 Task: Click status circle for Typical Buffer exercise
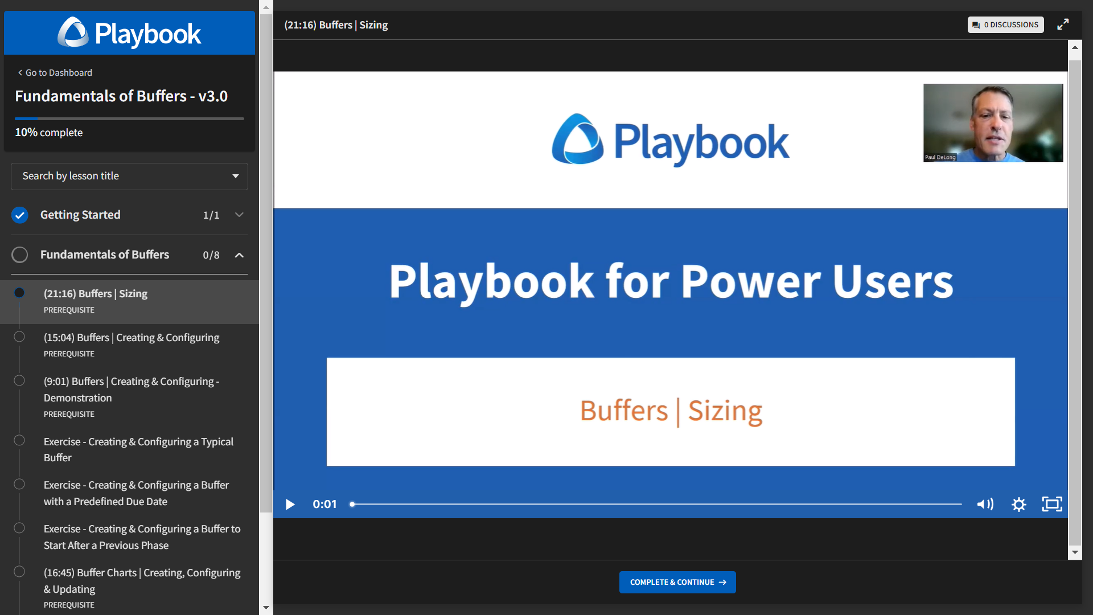coord(19,440)
